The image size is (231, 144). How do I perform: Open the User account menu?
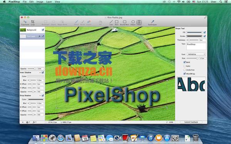[213, 2]
